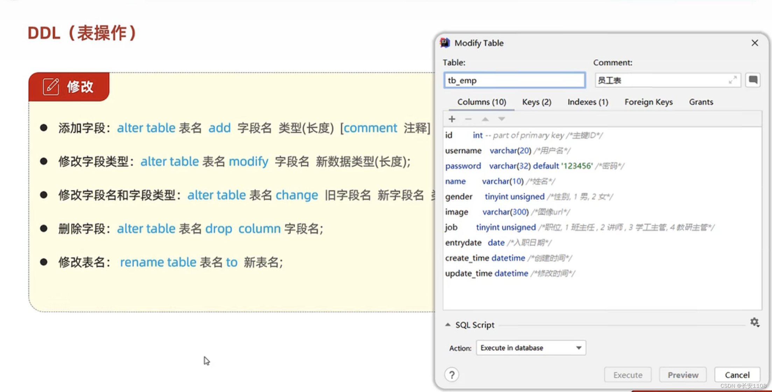The height and width of the screenshot is (392, 772).
Task: Click the 'modify' keyword in slide
Action: (248, 161)
